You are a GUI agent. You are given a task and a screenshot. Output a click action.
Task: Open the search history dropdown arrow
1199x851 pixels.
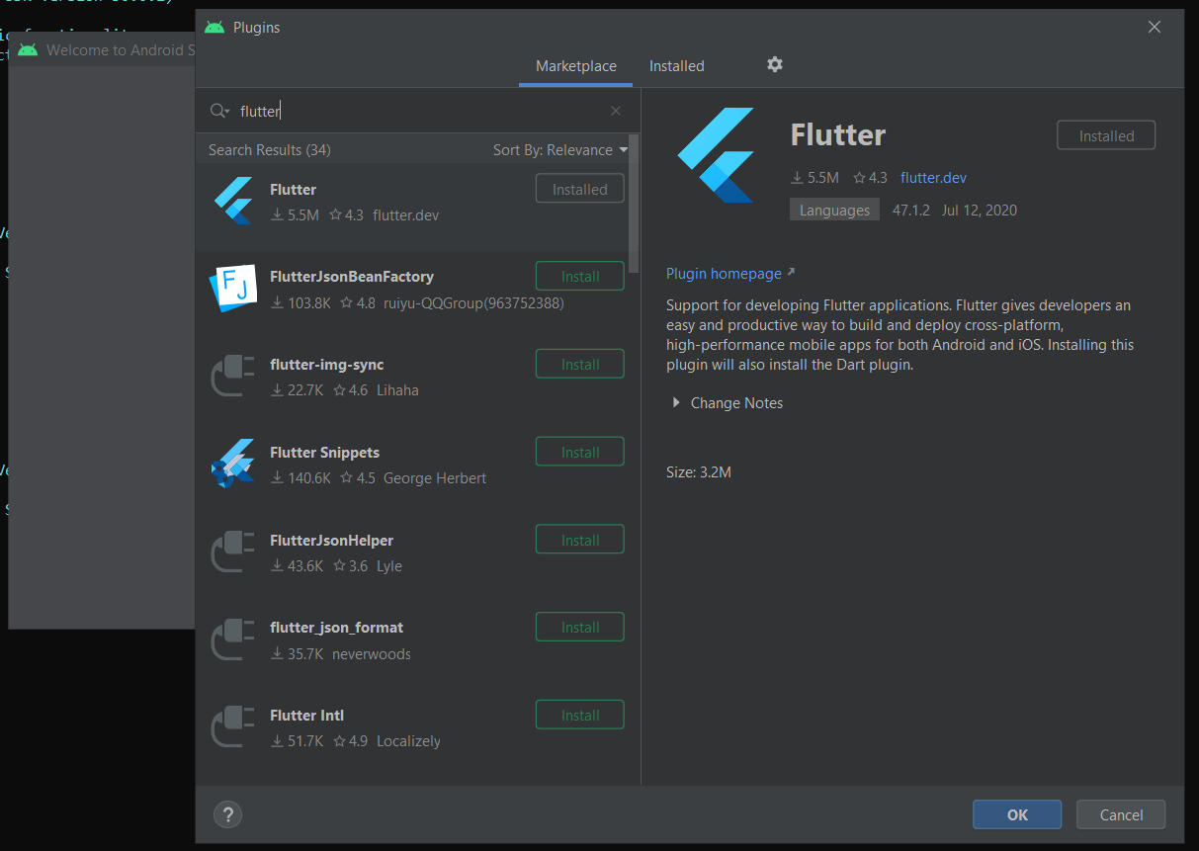[228, 111]
